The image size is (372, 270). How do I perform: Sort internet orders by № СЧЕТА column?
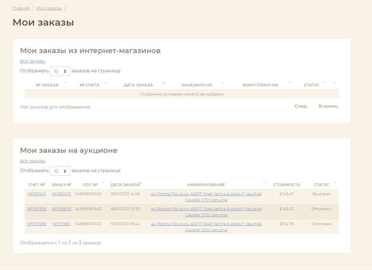pyautogui.click(x=90, y=85)
